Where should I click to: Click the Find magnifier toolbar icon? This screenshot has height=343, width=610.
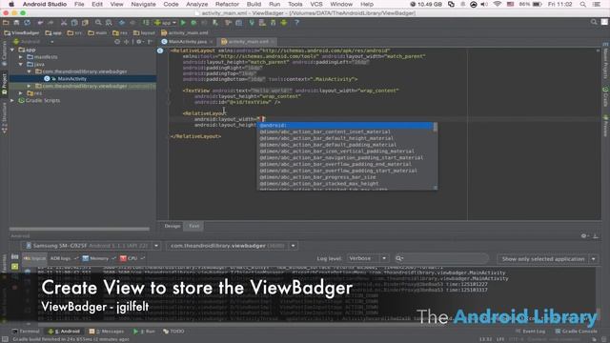pos(98,23)
